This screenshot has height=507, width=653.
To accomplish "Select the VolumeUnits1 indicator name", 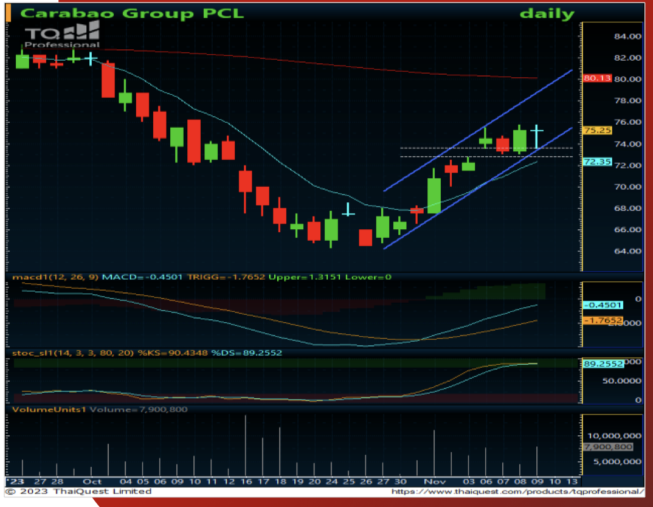I will point(49,410).
